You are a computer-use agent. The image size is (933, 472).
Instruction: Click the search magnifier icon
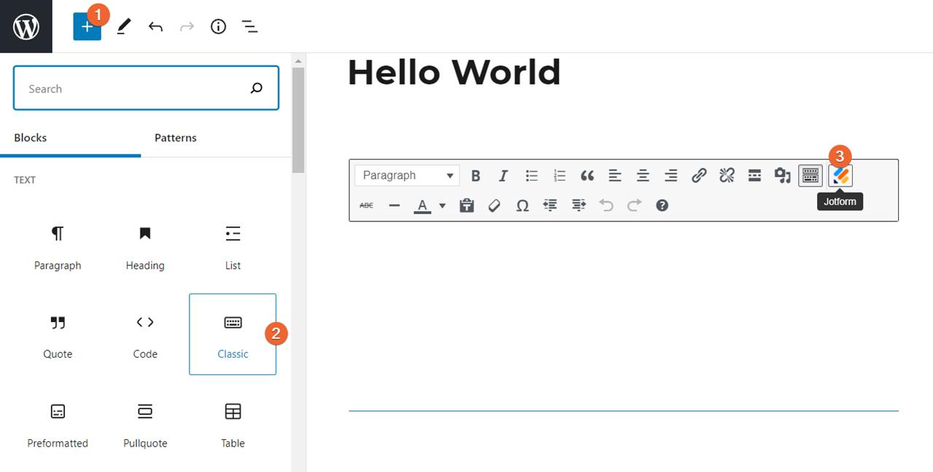(257, 88)
